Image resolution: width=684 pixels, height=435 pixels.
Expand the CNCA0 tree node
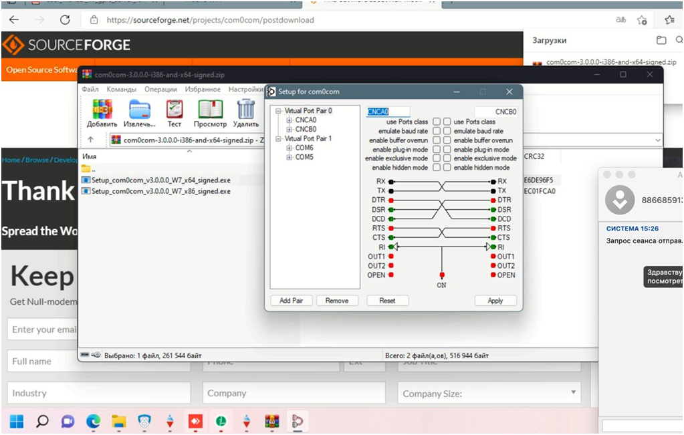tap(289, 120)
